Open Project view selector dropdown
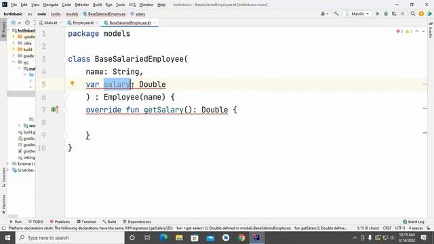 tap(16, 22)
